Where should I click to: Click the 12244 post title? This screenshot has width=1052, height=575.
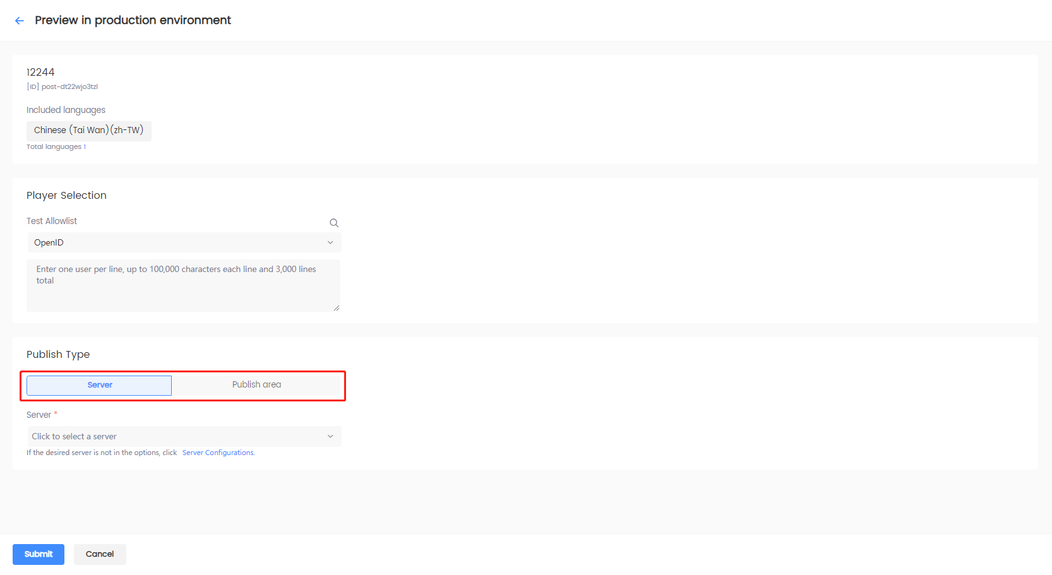[40, 73]
